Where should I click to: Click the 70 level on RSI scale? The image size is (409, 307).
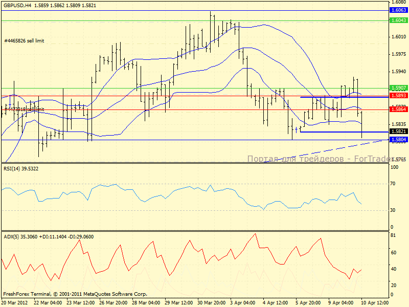tap(394, 183)
